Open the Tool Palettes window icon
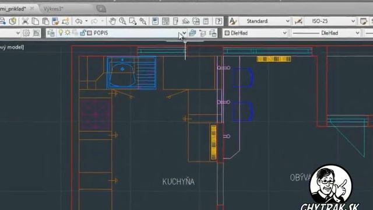373x210 pixels. click(x=175, y=21)
